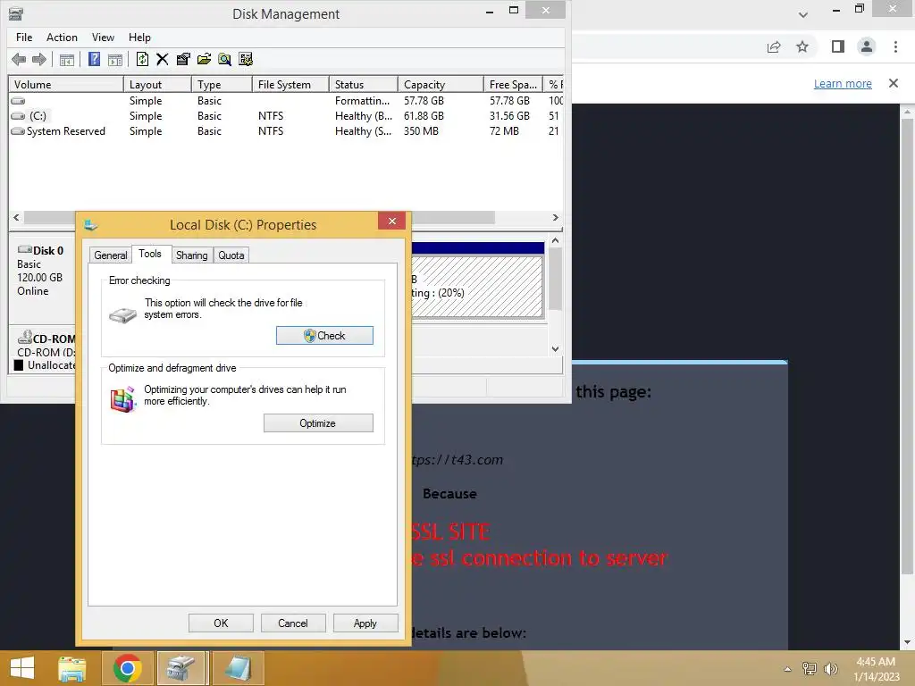Screen dimensions: 915x686
Task: Dismiss the Chrome infobar with X
Action: 894,83
